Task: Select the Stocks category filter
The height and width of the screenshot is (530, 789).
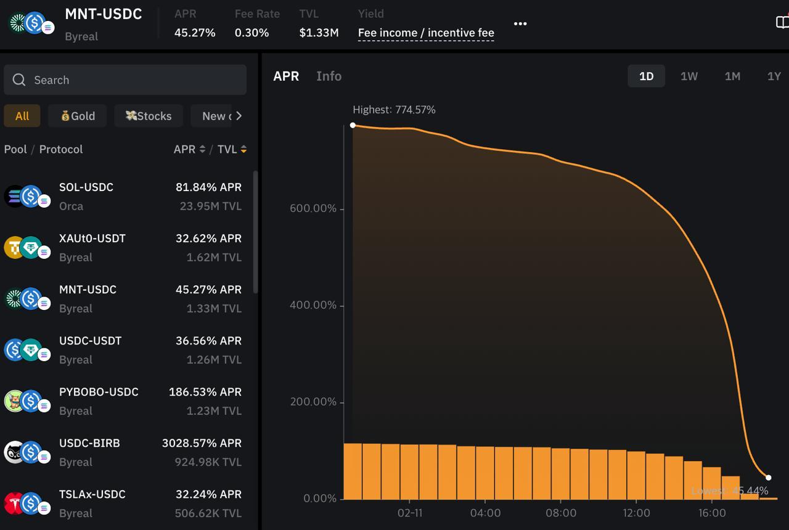Action: coord(149,116)
